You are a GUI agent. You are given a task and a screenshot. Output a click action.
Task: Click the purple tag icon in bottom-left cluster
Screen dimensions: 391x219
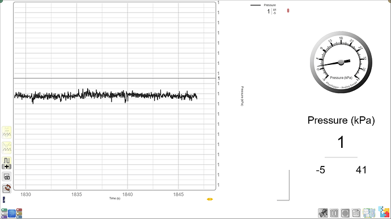[x=4, y=217]
